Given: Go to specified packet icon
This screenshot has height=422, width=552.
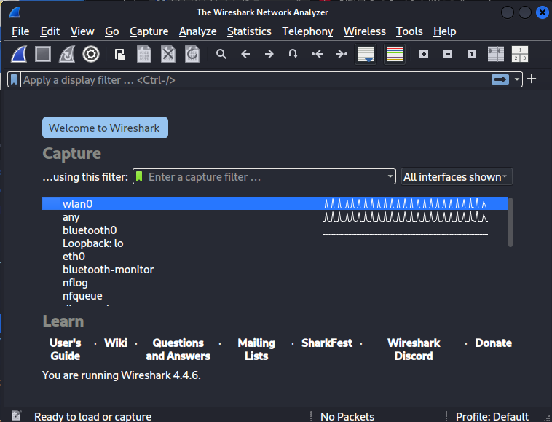Looking at the screenshot, I should pyautogui.click(x=293, y=54).
